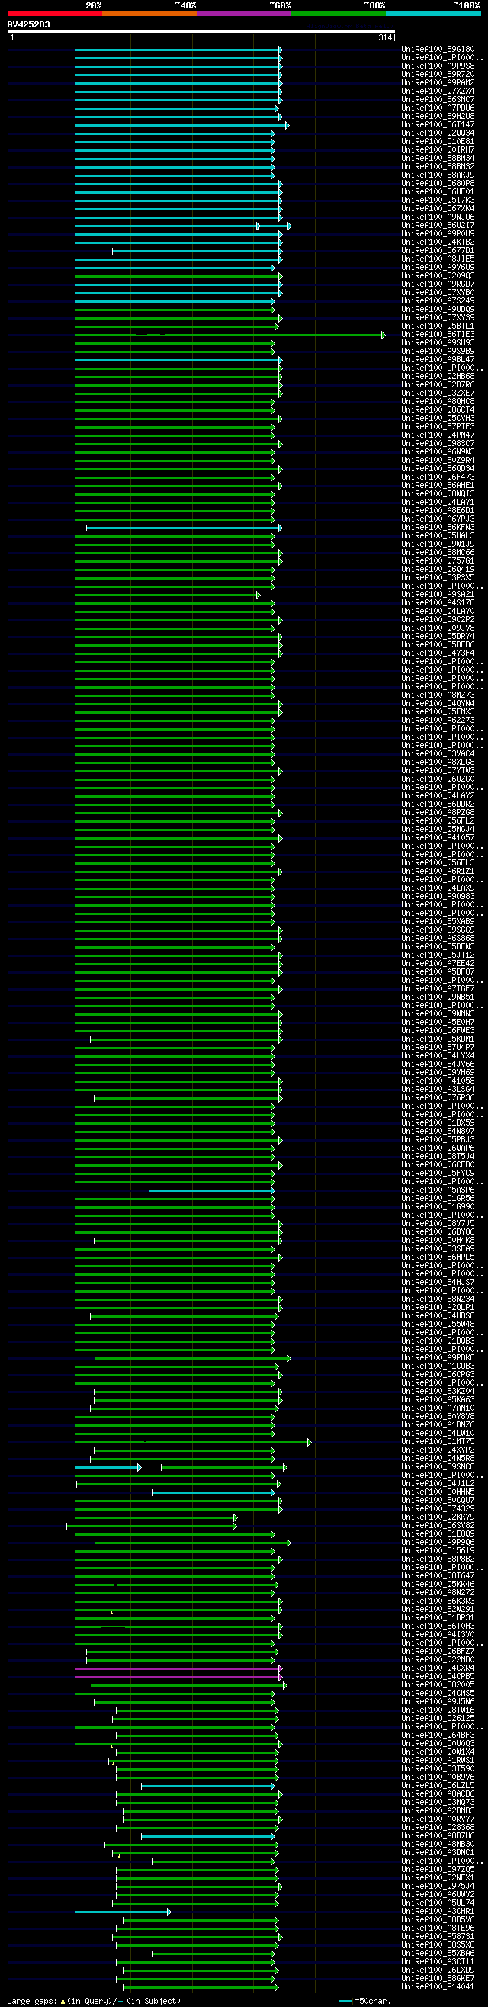Select the UniRef100_C5KDM1 entry
This screenshot has width=488, height=2007.
pyautogui.click(x=438, y=1039)
